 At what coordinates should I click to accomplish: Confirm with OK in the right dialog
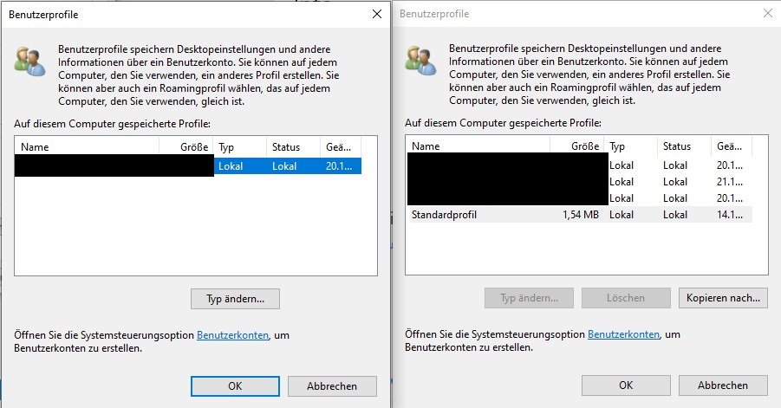pos(626,385)
